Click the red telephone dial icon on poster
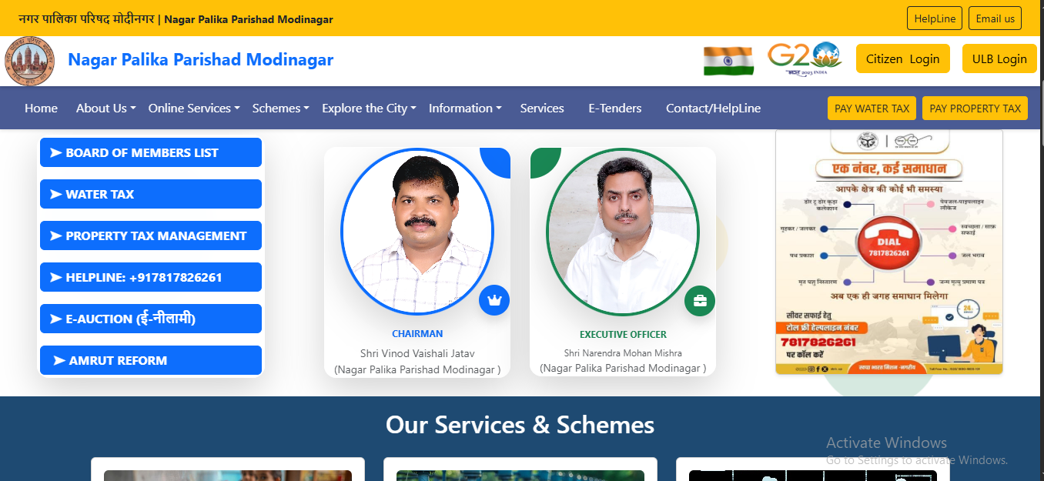 pos(887,244)
